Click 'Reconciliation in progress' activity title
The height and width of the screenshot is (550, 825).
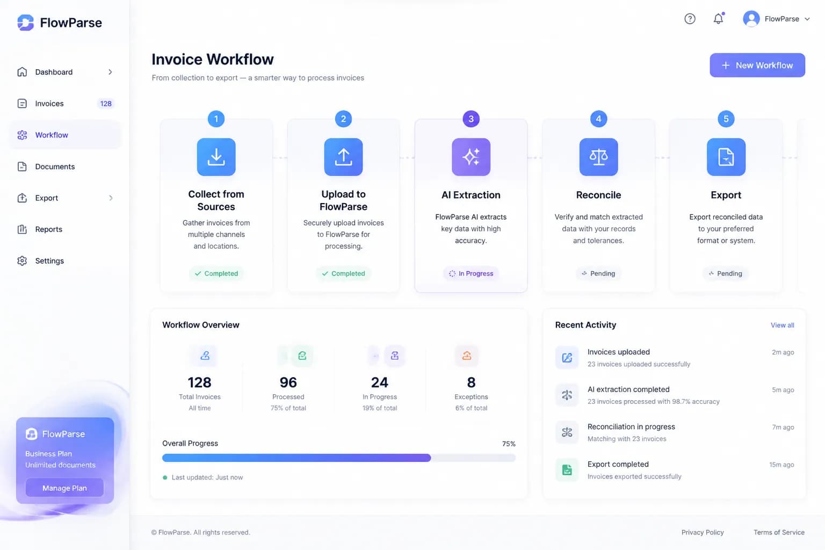pyautogui.click(x=631, y=426)
